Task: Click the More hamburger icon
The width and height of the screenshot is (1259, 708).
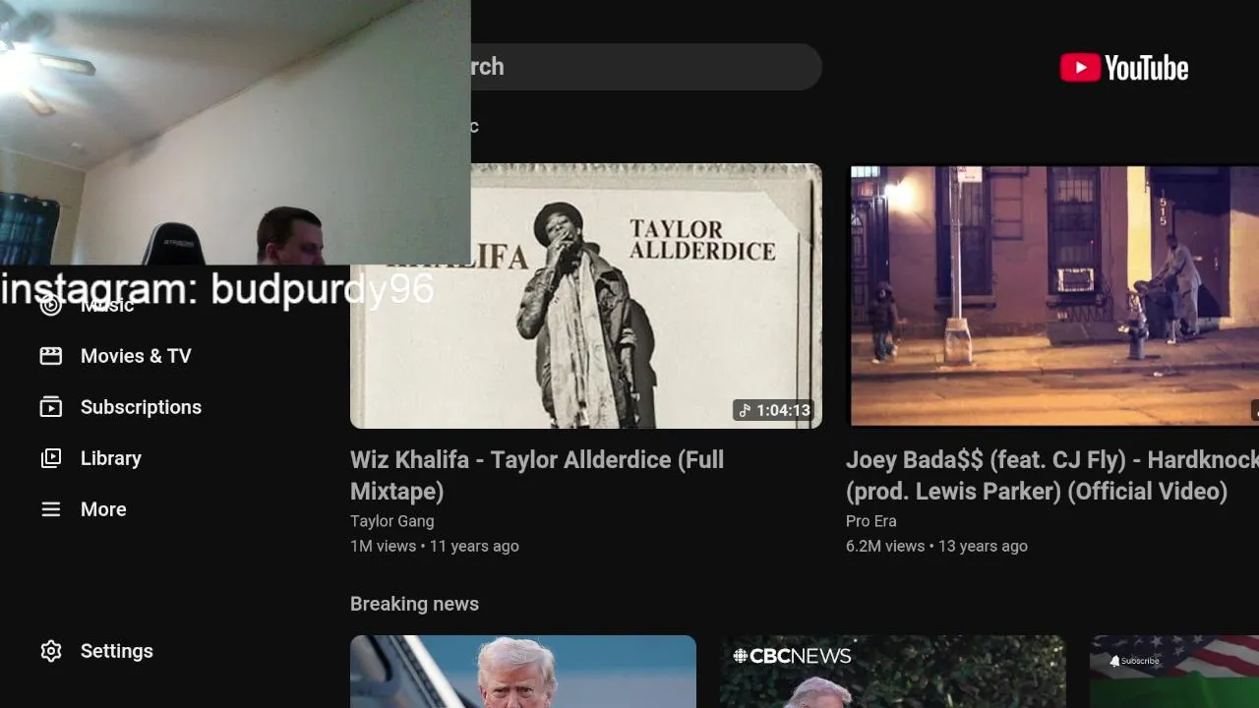Action: coord(50,509)
